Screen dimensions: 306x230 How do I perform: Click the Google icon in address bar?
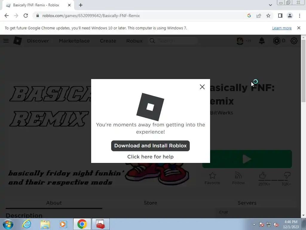point(249,16)
